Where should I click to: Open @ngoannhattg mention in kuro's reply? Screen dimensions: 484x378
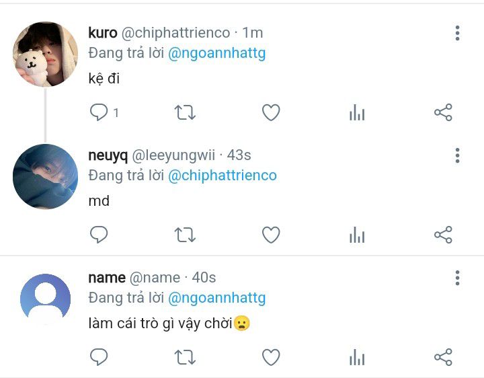pos(216,54)
